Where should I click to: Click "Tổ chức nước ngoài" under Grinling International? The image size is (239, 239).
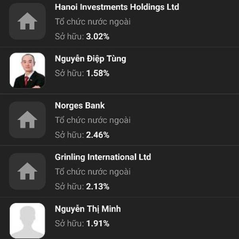point(93,172)
